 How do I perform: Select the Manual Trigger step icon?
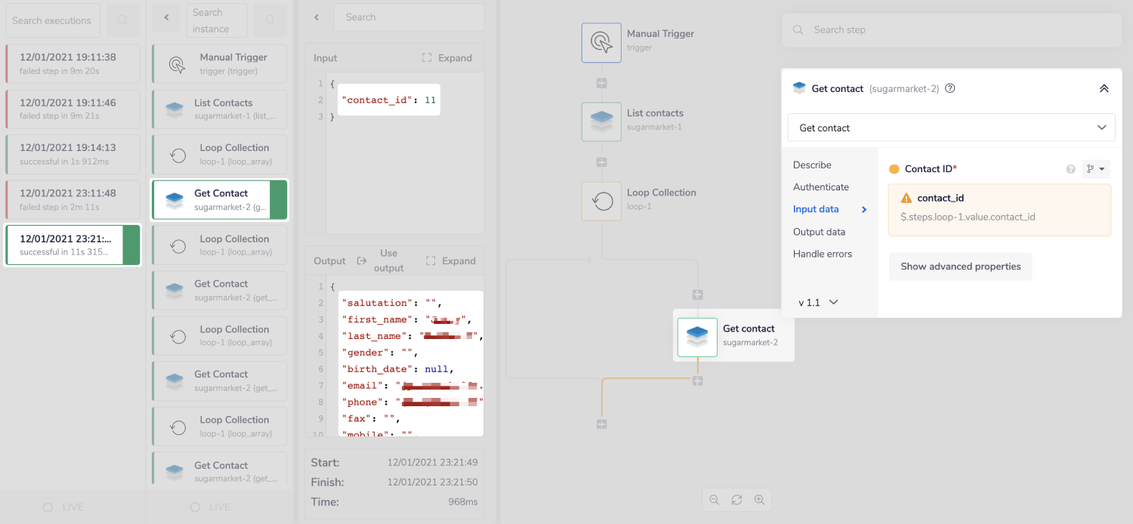coord(601,42)
